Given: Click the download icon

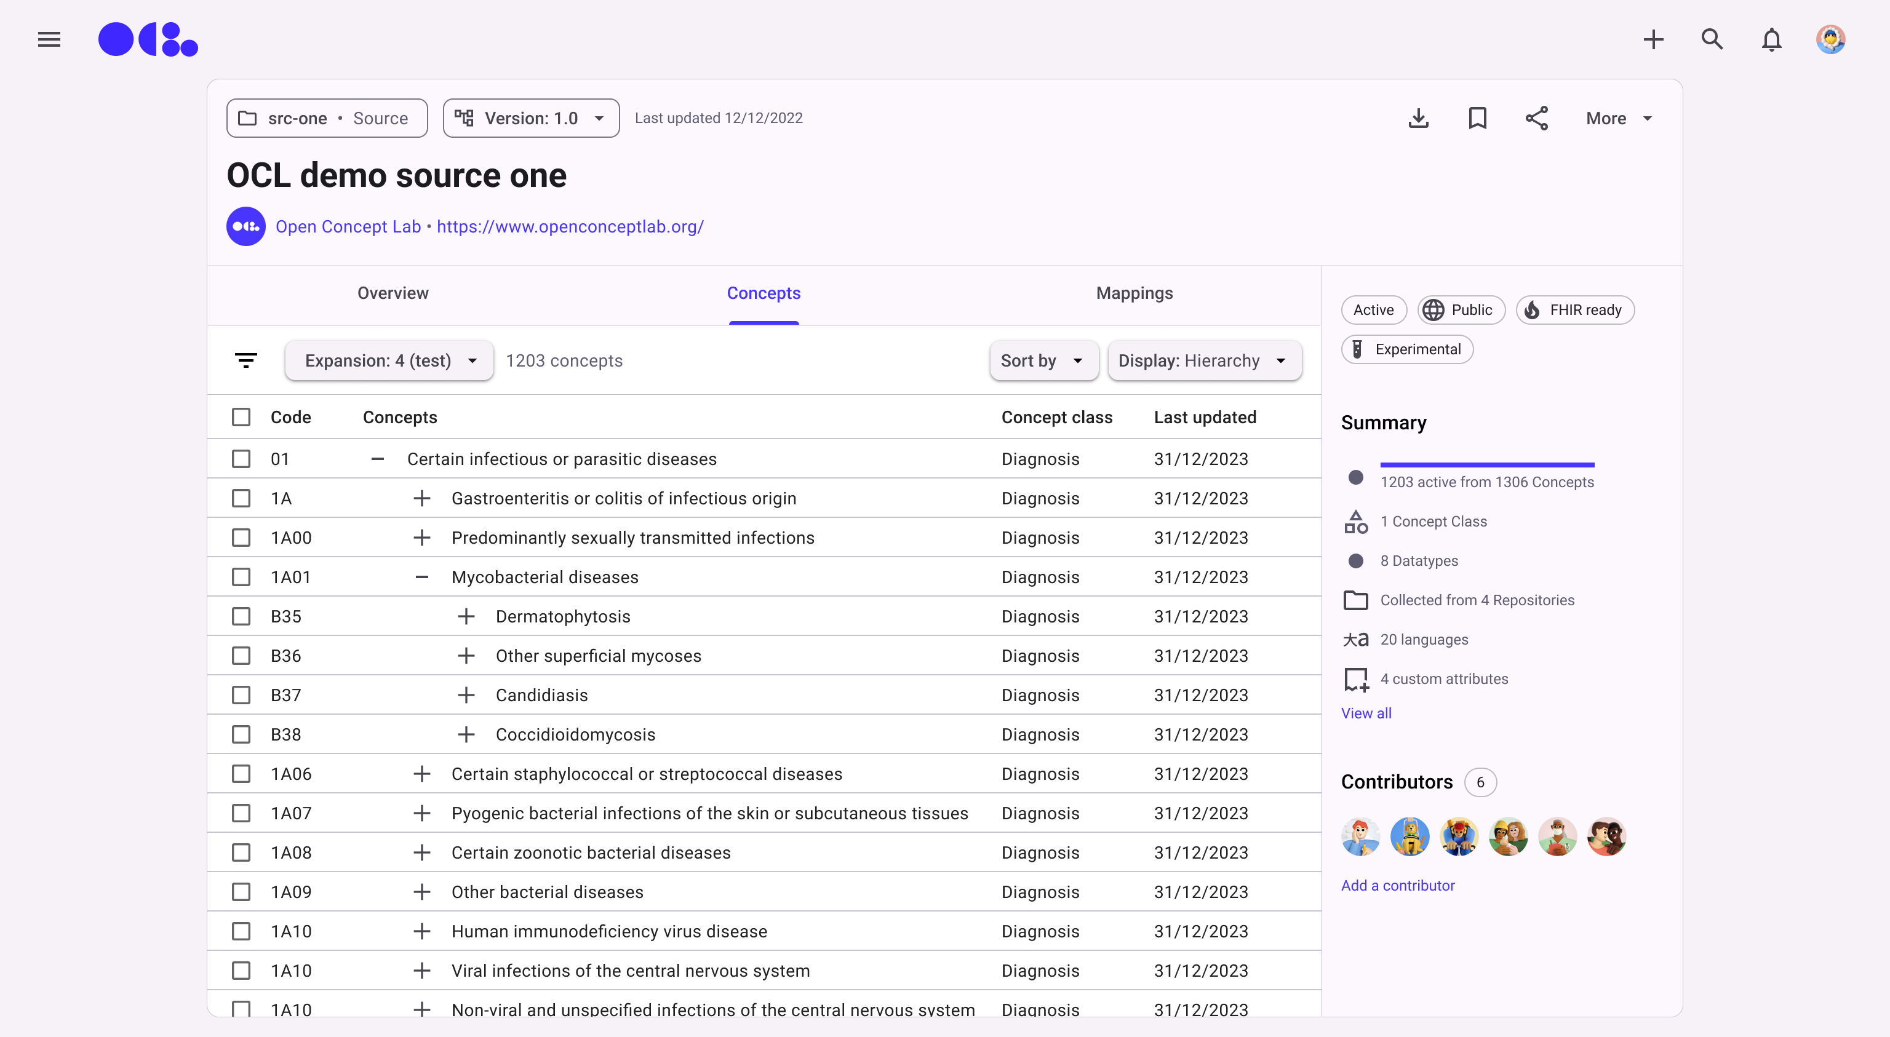Looking at the screenshot, I should (x=1418, y=118).
